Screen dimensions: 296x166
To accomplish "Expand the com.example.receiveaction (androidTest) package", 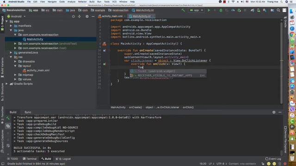I will click(x=15, y=44).
